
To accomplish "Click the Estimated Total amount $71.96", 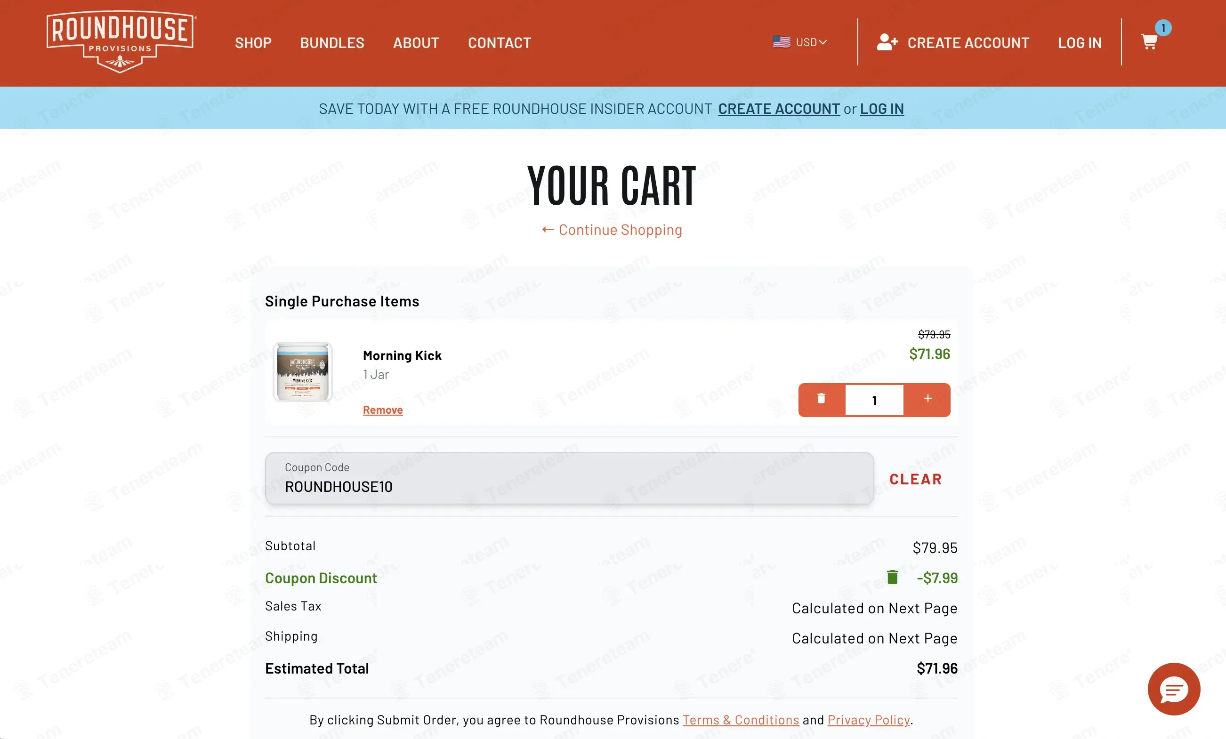I will point(937,668).
